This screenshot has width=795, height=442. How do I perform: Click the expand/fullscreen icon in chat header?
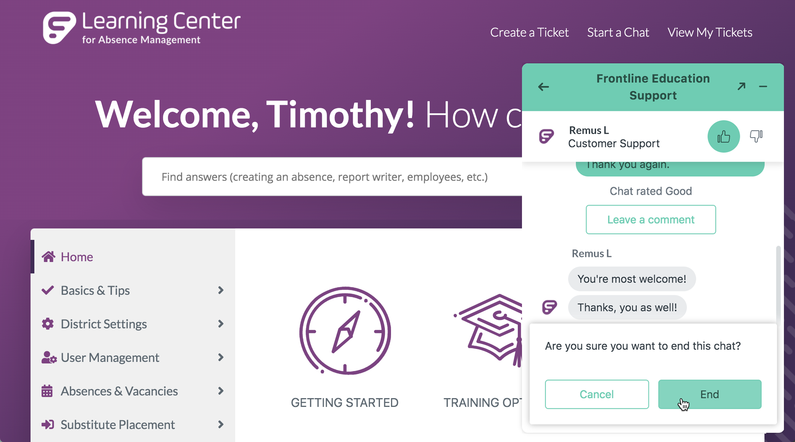point(742,86)
